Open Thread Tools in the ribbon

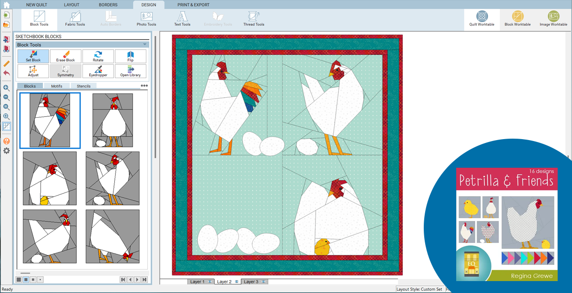tap(254, 19)
